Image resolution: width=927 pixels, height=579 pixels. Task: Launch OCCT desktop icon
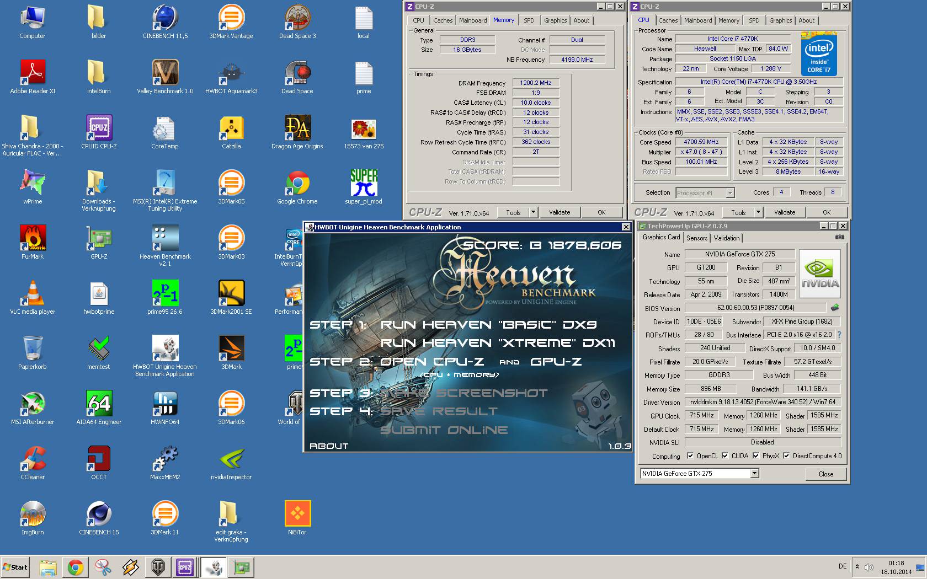99,463
